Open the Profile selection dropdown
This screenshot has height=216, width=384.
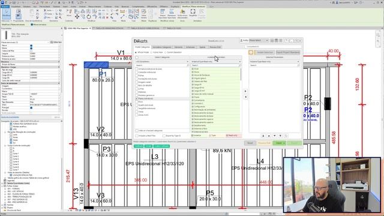point(259,40)
